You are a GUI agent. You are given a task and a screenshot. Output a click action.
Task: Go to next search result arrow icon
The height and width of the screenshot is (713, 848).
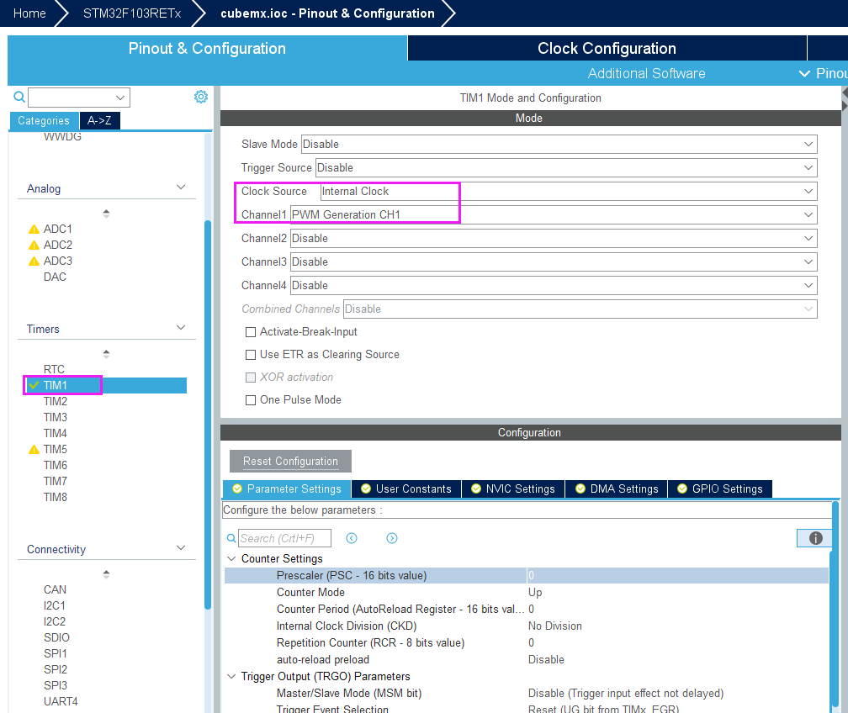392,538
